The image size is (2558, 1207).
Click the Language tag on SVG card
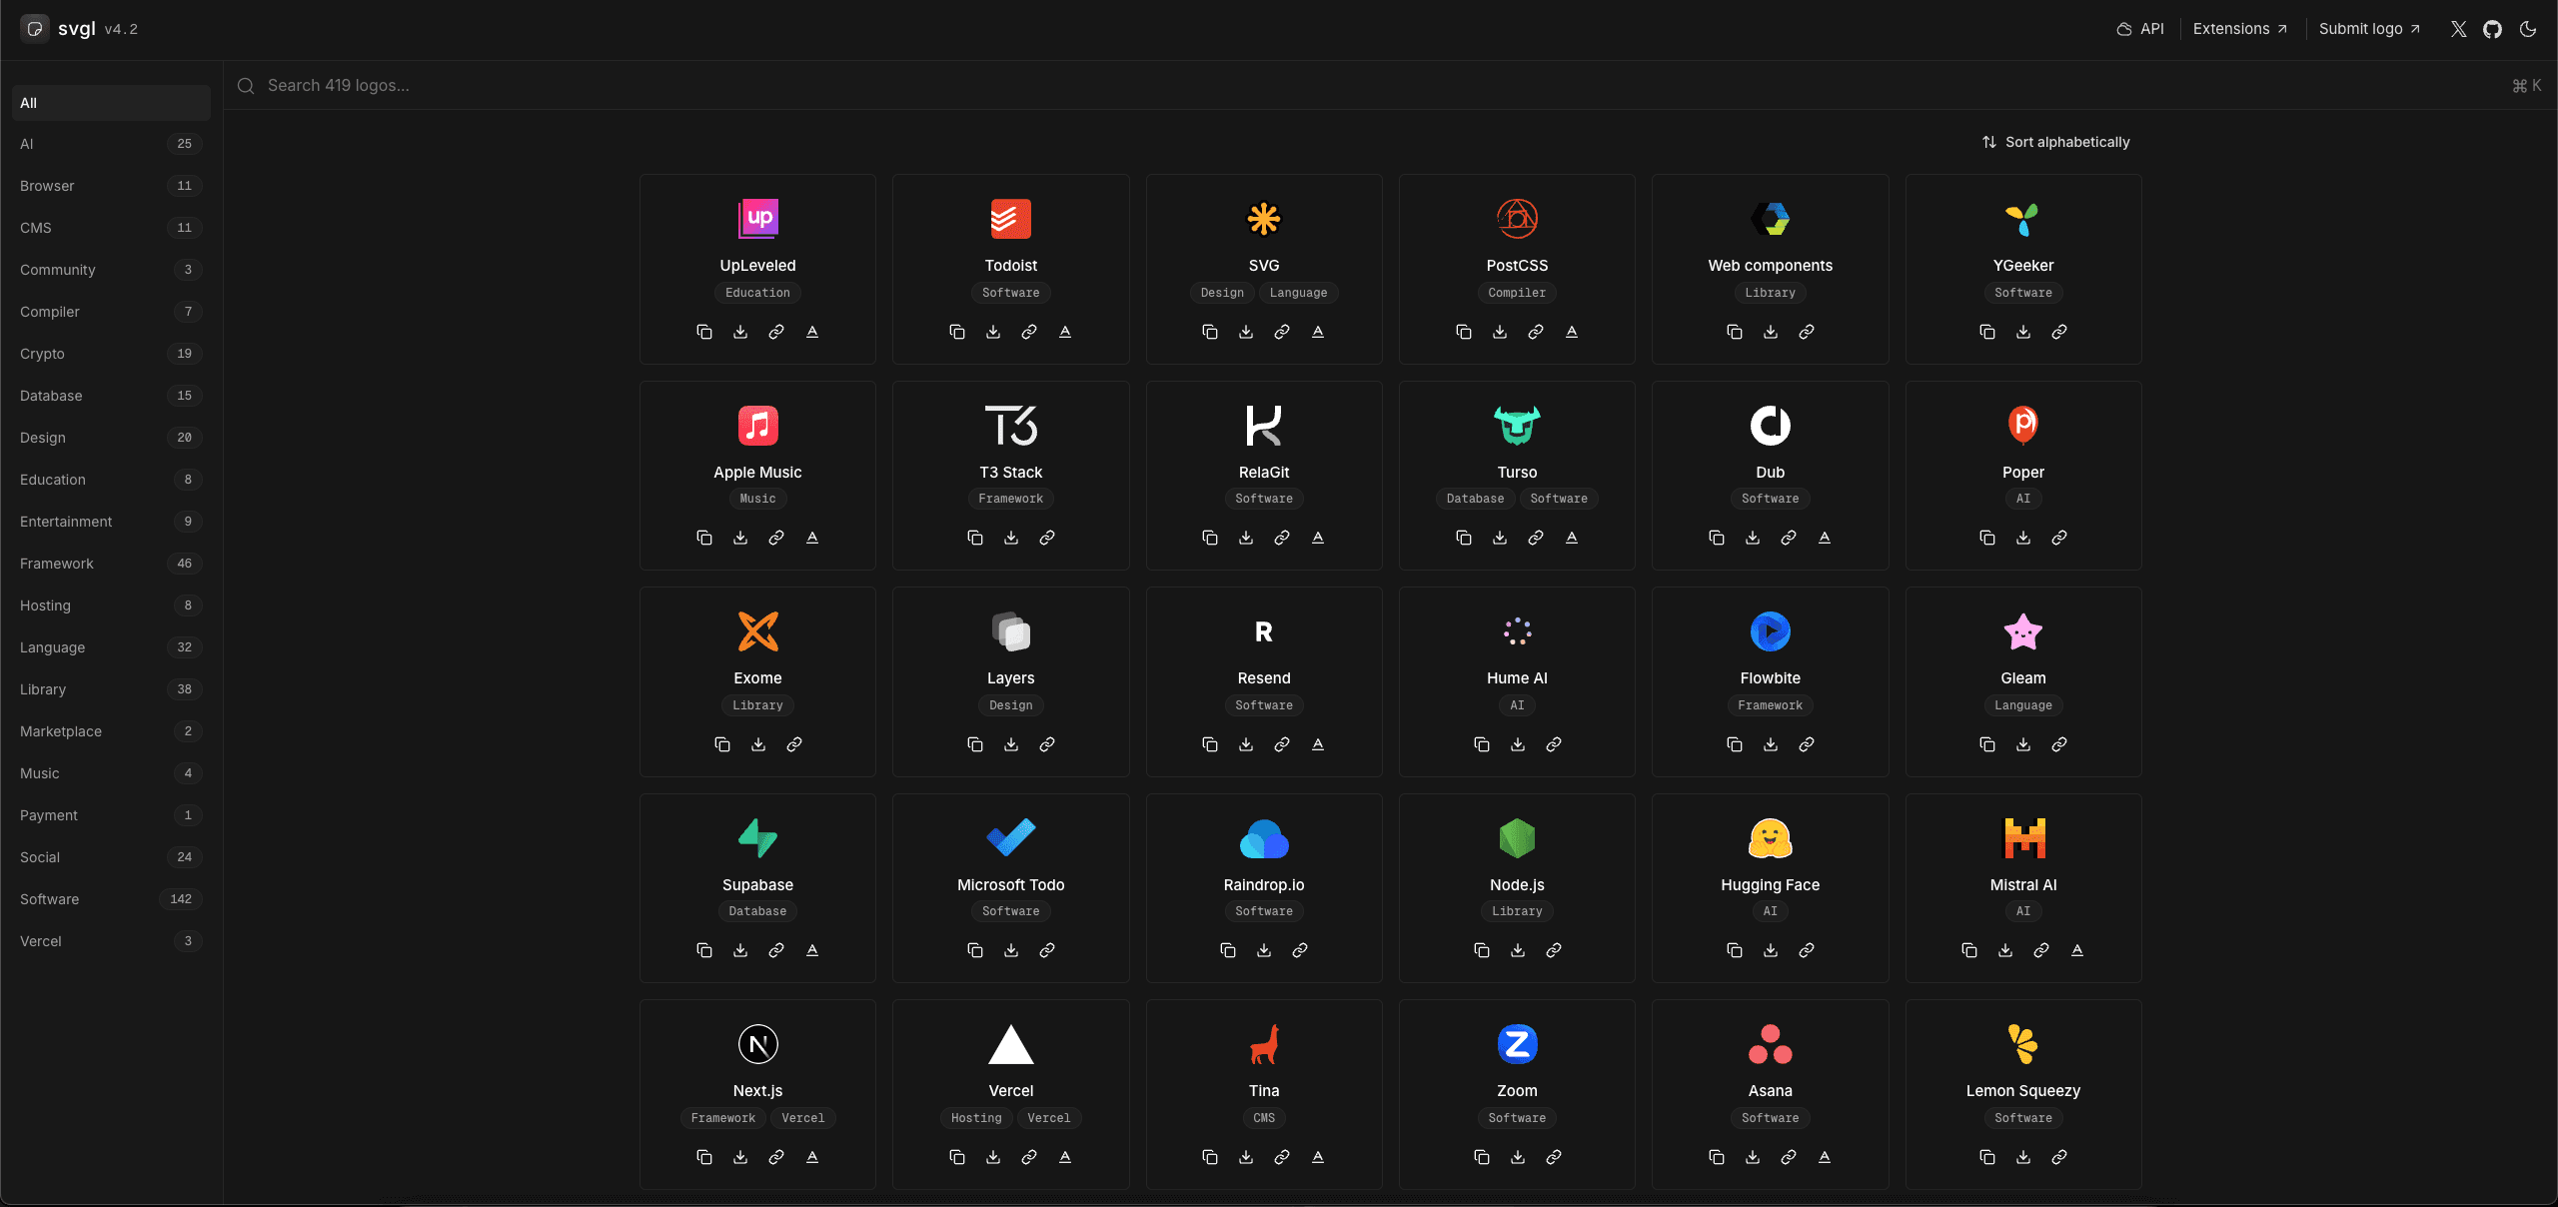1298,293
